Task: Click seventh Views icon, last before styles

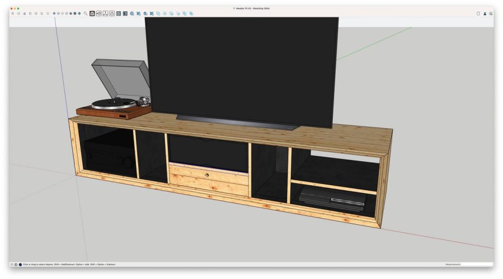Action: (48, 13)
